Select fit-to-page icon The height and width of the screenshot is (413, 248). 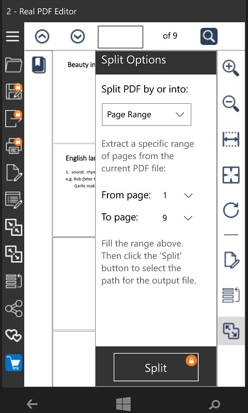[x=231, y=175]
